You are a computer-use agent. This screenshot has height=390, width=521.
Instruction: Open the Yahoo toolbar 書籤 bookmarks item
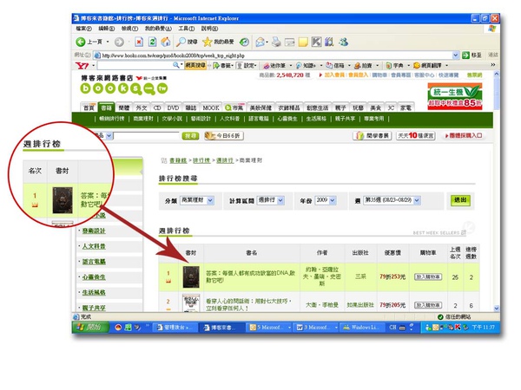click(x=223, y=66)
